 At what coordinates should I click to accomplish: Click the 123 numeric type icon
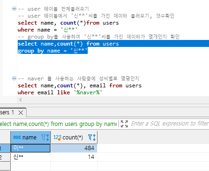coord(57,138)
